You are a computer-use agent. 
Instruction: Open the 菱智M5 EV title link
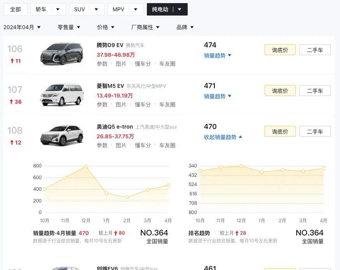[x=110, y=86]
